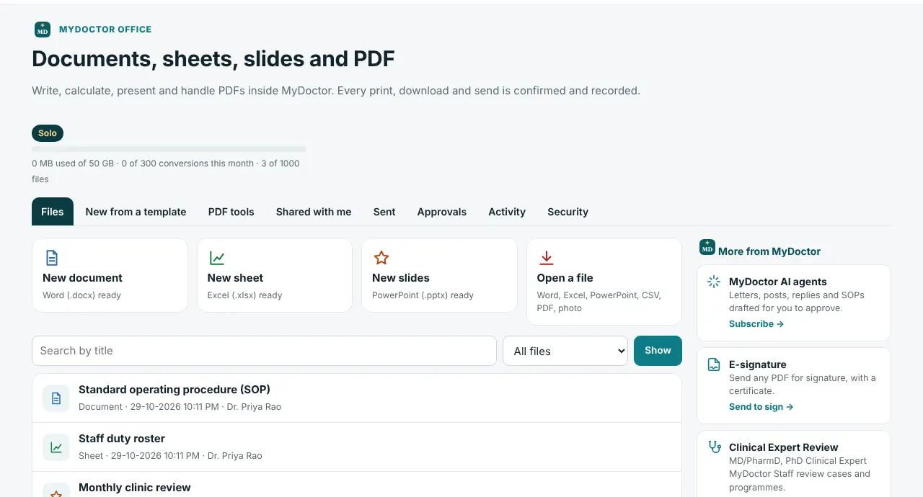Click the Subscribe link for AI agents

756,324
